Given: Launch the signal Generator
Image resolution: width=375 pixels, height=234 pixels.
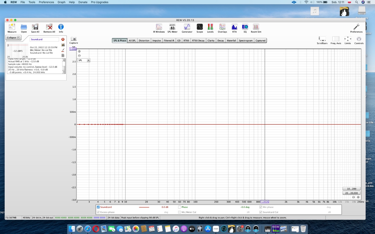Looking at the screenshot, I should pos(187,28).
